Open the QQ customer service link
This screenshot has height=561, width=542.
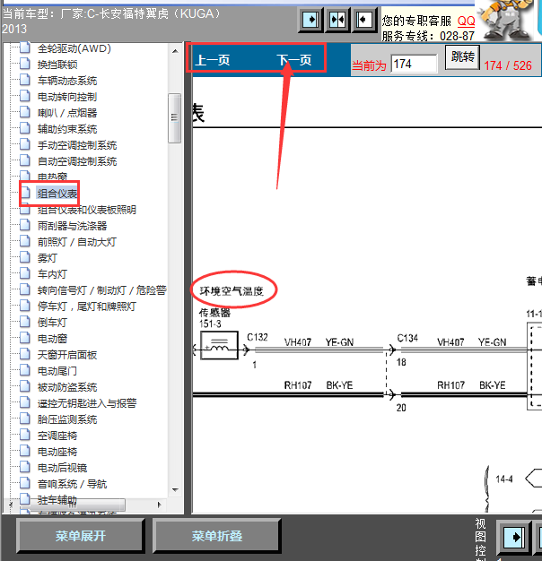click(466, 21)
